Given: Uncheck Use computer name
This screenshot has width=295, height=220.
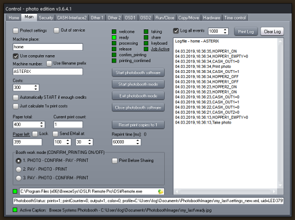Looking at the screenshot, I should point(16,56).
